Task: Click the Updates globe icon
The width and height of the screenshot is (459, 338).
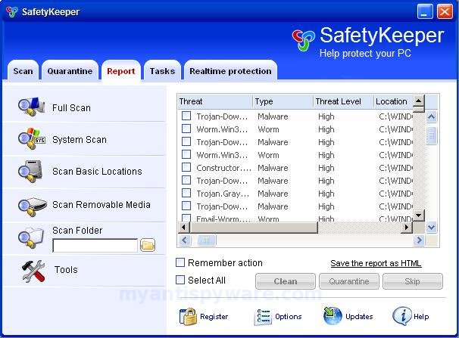Action: point(333,316)
